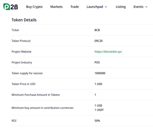Click the 1000000 token supply value
This screenshot has width=153, height=136.
click(x=100, y=73)
